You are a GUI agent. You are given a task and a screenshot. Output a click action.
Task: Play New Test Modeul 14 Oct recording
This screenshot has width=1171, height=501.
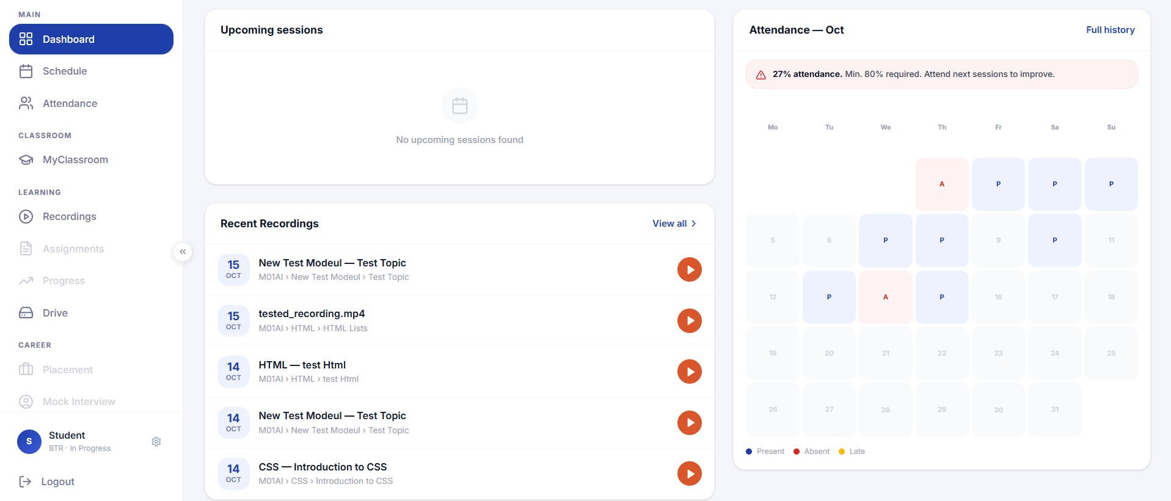tap(690, 423)
